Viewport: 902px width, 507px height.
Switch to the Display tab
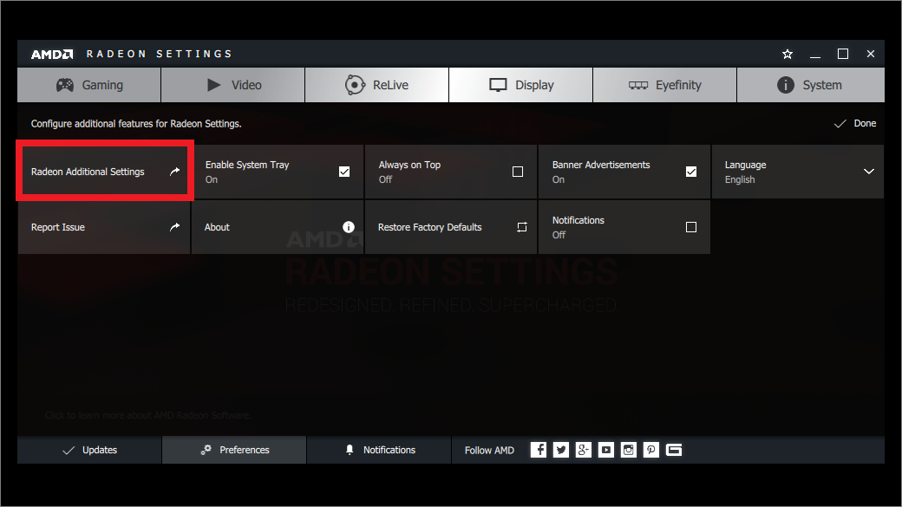[x=520, y=85]
